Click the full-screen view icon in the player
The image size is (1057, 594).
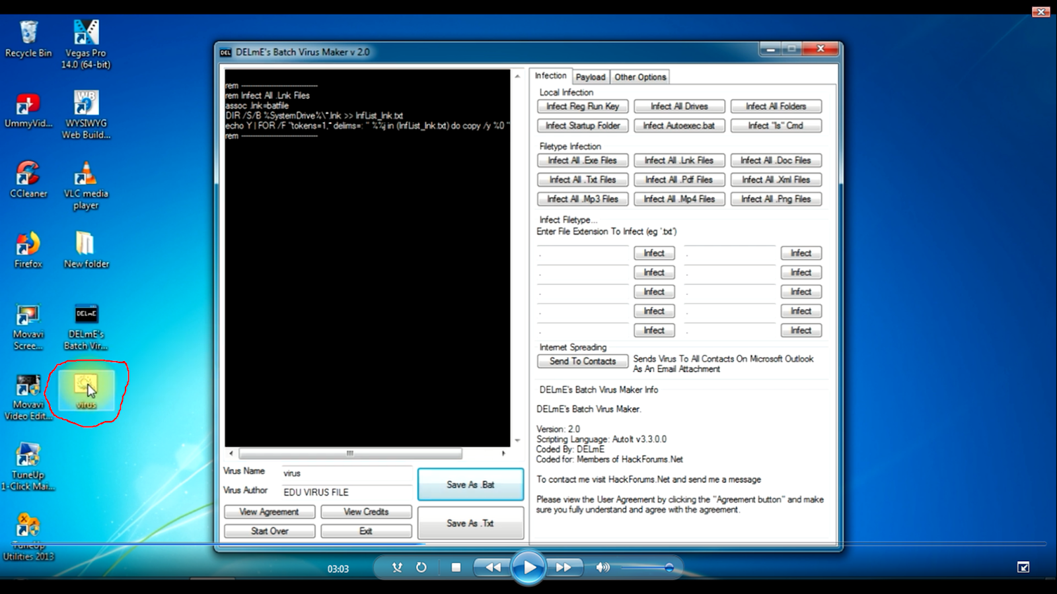click(x=1023, y=567)
